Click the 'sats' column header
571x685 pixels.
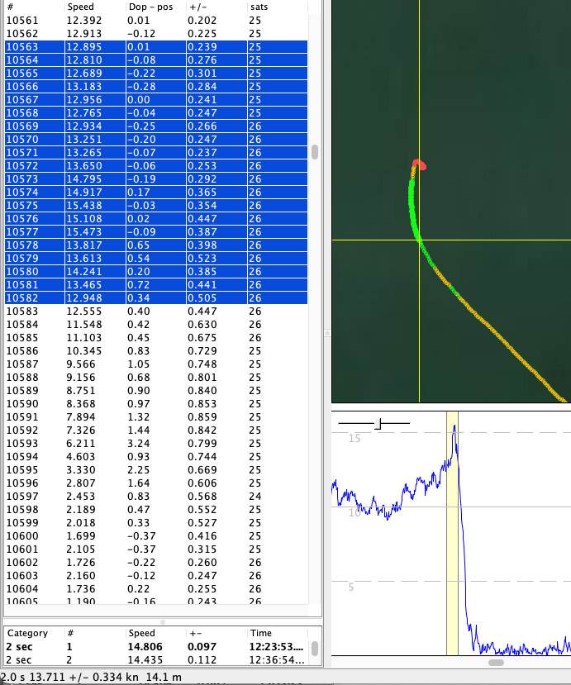(258, 7)
